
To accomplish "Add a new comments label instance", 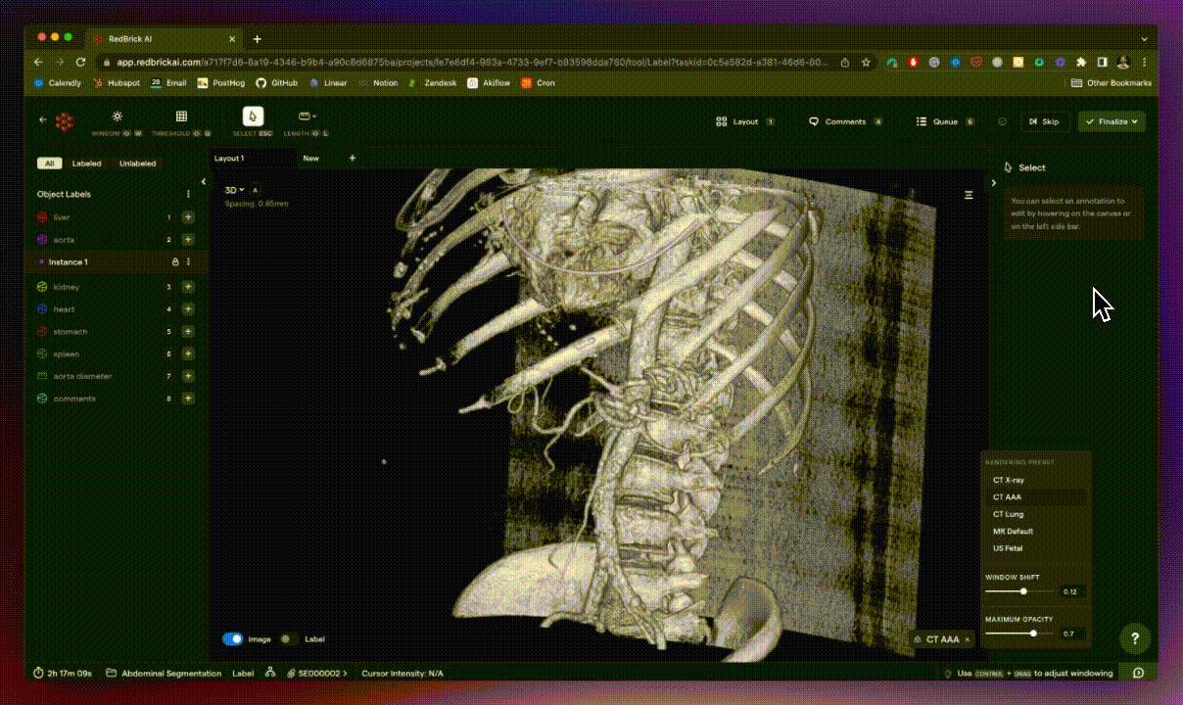I will [188, 399].
